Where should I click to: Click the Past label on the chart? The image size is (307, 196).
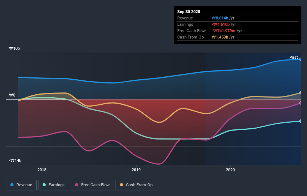[294, 57]
